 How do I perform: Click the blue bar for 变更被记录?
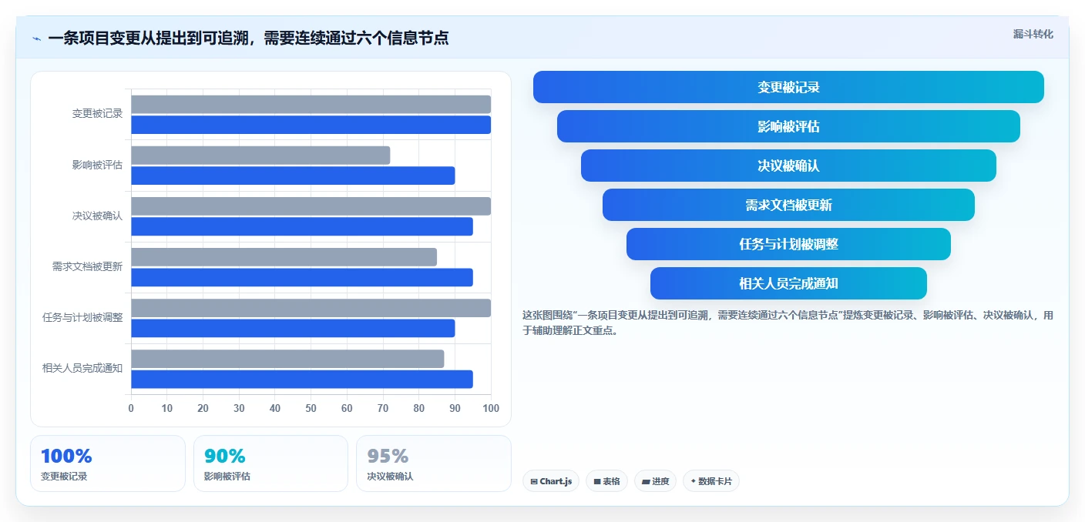[311, 125]
